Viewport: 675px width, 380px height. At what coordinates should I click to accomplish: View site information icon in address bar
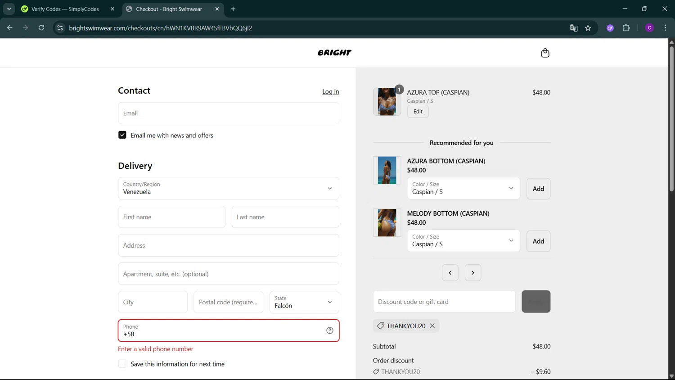[x=60, y=28]
